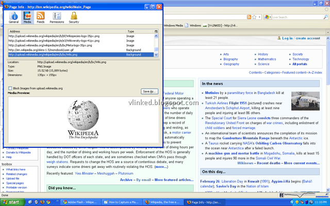Switch to the Security padlock tab
The image size is (330, 206).
point(74,18)
